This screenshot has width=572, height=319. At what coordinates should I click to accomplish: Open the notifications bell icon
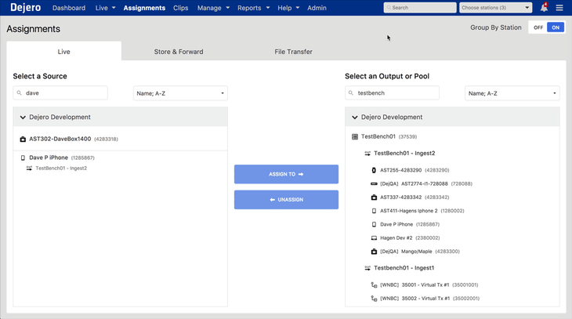544,7
